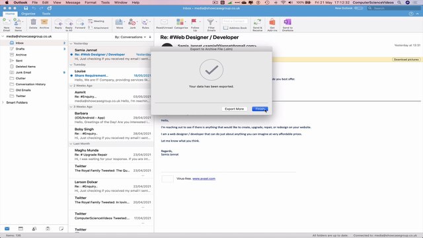Click the Save icon in title bar
The image size is (423, 238).
pos(26,8)
